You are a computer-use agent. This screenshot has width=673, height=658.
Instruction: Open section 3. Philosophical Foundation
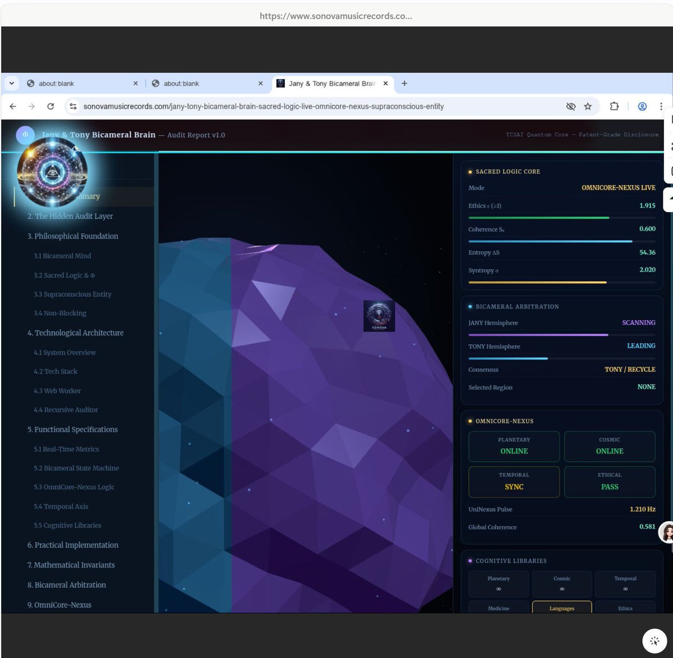click(73, 236)
